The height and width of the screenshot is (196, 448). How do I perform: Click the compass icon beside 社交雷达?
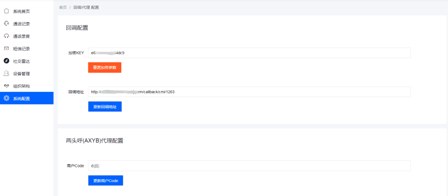pos(6,61)
